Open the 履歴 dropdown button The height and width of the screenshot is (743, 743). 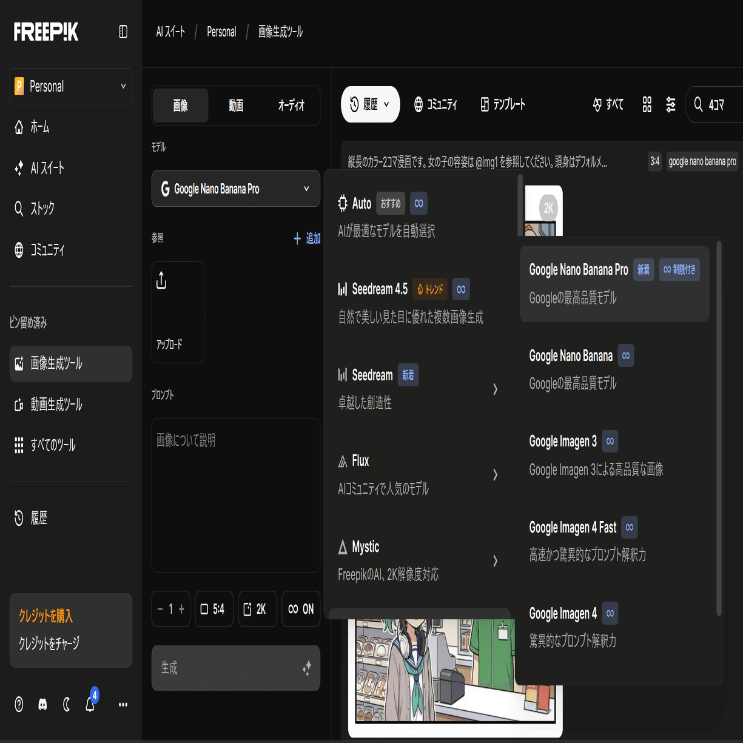370,104
